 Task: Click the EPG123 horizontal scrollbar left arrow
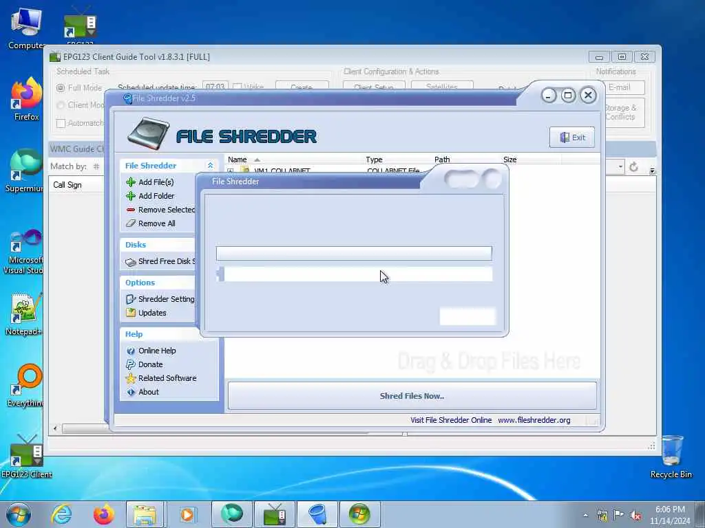[55, 429]
